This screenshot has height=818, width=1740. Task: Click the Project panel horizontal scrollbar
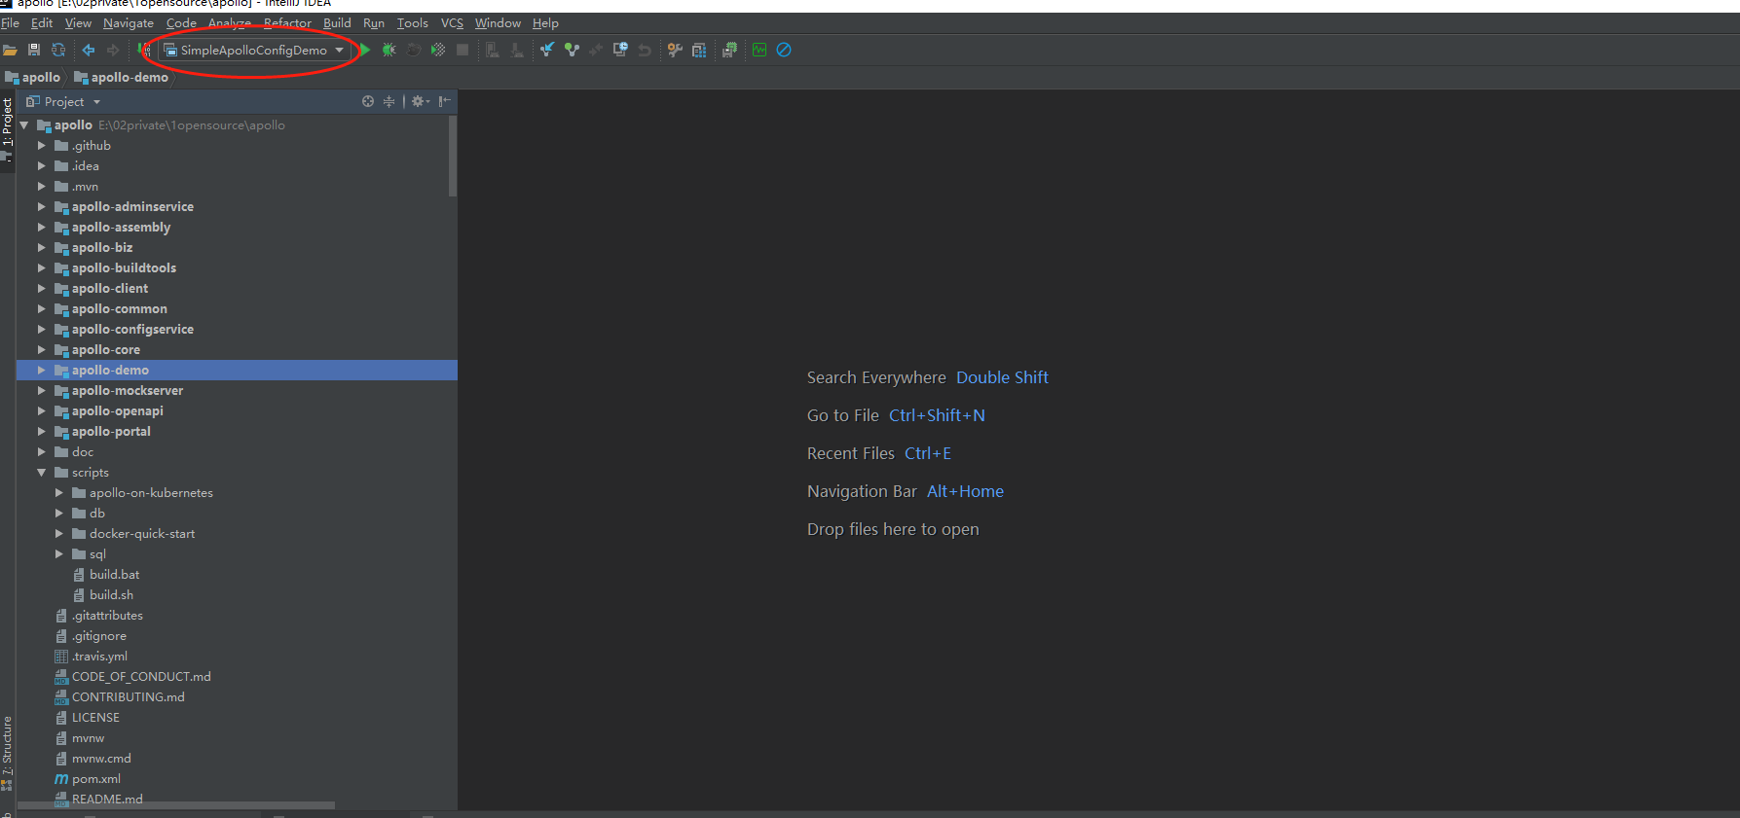tap(175, 805)
